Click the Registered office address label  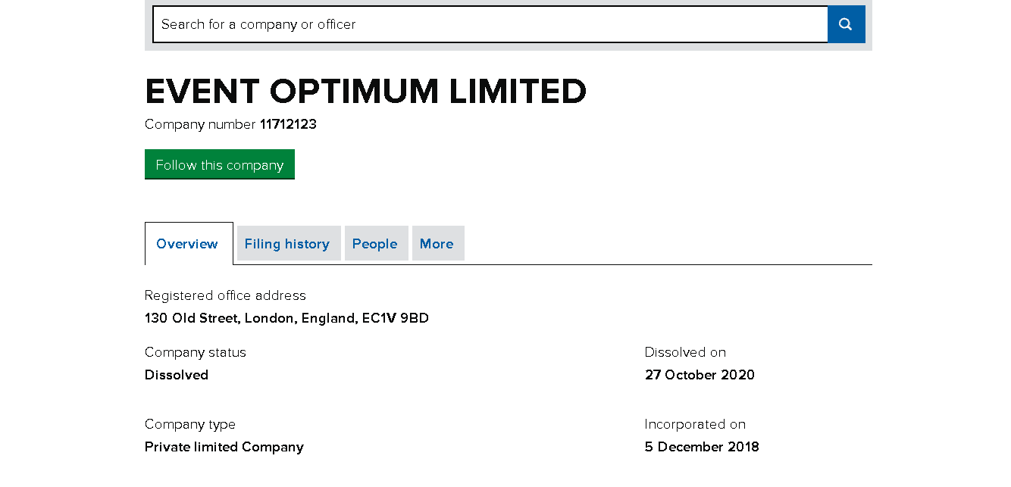pyautogui.click(x=225, y=295)
